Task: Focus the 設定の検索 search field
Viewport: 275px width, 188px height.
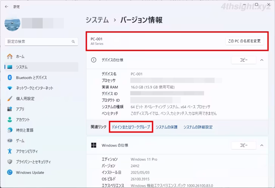Action: 42,42
